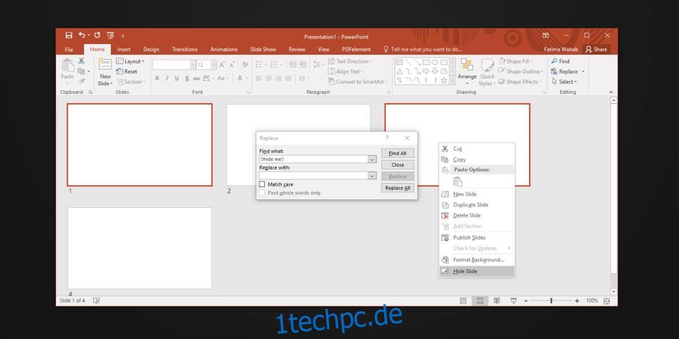Collapse the ribbon with the chevron
This screenshot has width=679, height=339.
pos(611,92)
